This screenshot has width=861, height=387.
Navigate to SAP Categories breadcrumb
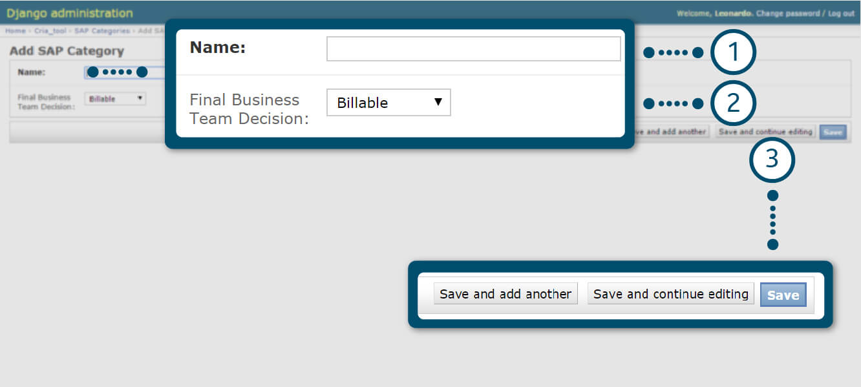pyautogui.click(x=102, y=31)
